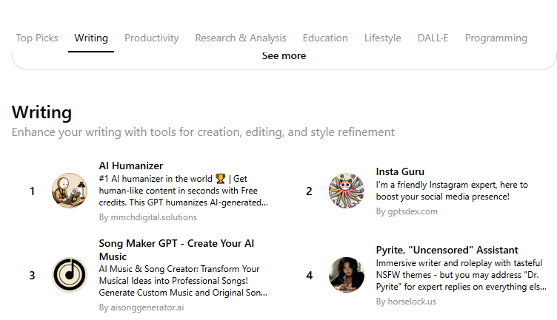Viewport: 557px width, 320px height.
Task: Go to the Research & Analysis tab
Action: [241, 38]
